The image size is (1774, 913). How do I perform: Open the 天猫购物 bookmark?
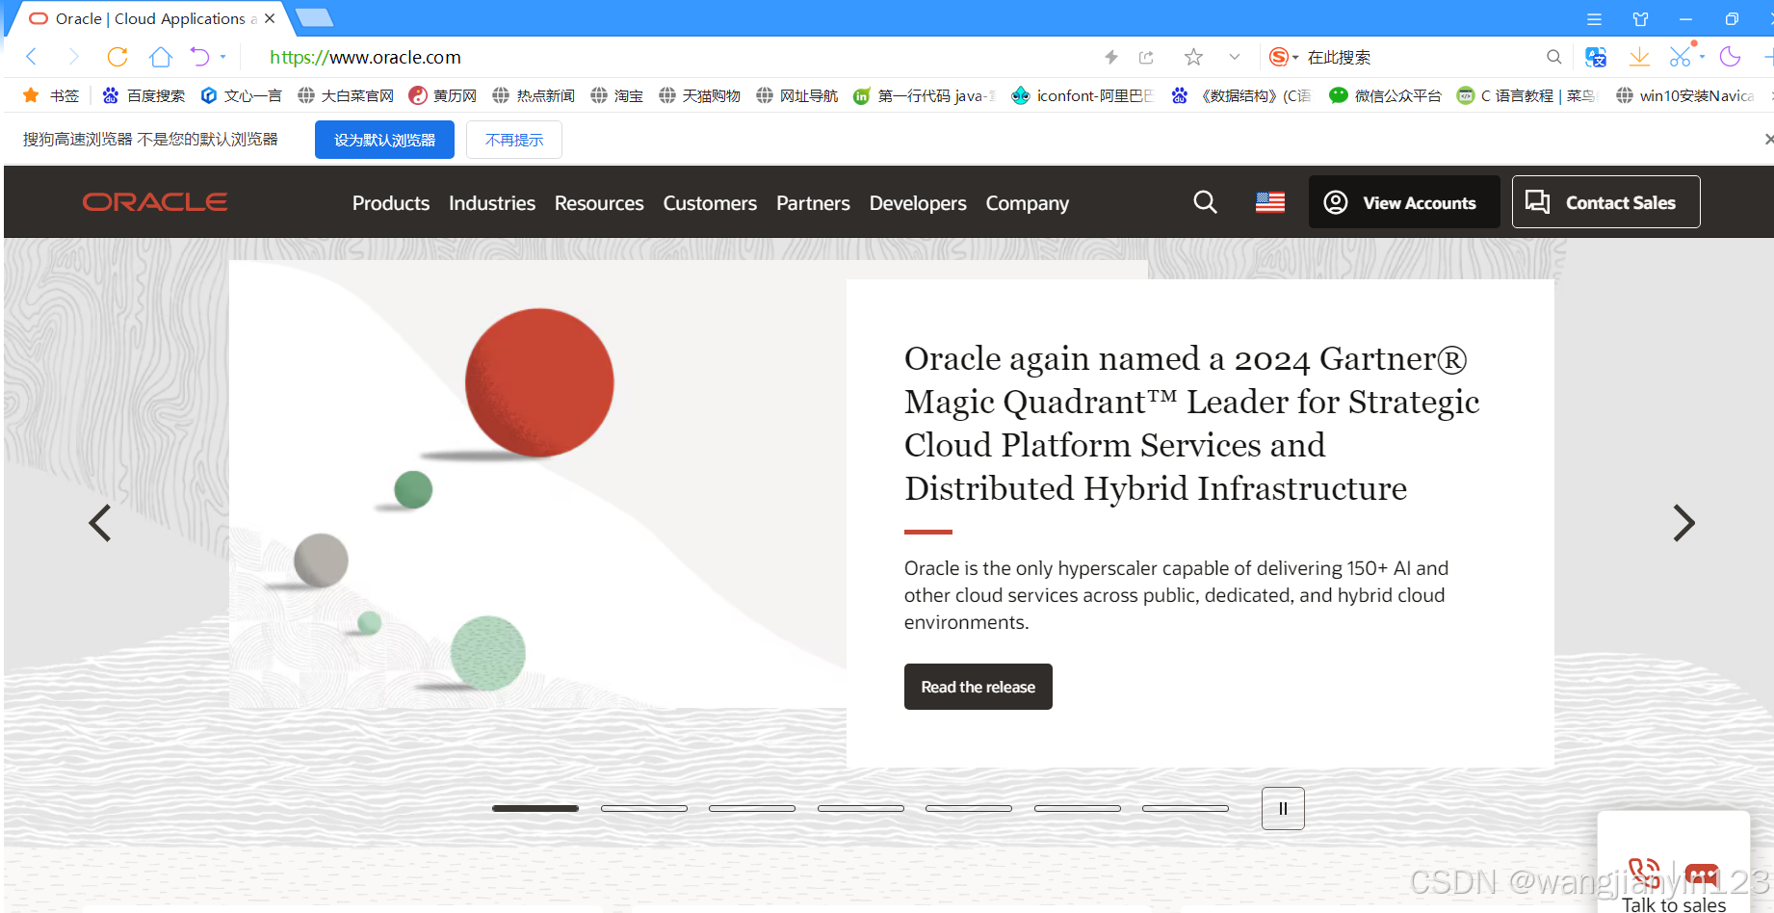tap(699, 95)
